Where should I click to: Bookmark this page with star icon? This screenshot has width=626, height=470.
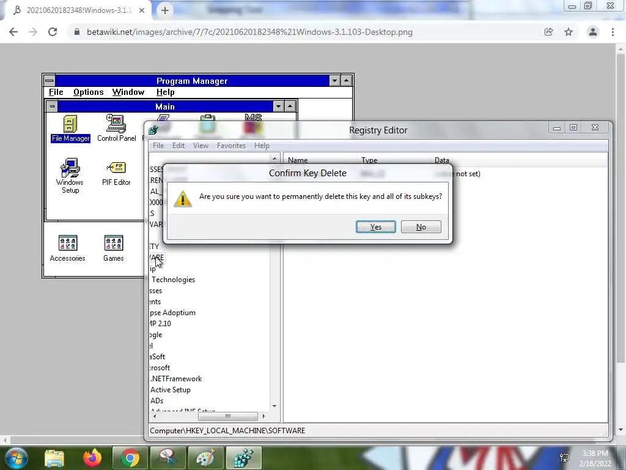tap(569, 32)
